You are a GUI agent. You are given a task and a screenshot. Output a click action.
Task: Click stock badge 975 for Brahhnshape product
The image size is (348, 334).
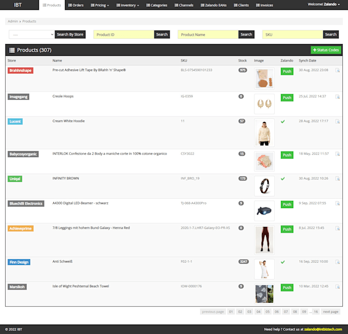pos(243,70)
